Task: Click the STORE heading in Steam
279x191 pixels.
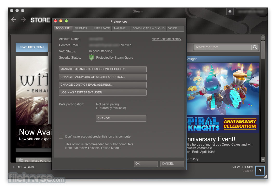Action: 40,20
